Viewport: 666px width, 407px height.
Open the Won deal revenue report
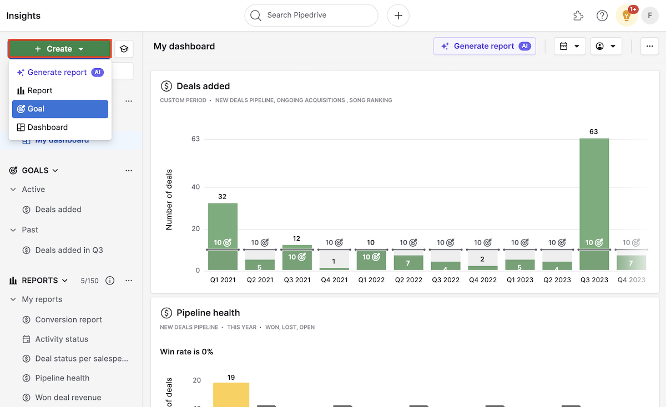[68, 397]
